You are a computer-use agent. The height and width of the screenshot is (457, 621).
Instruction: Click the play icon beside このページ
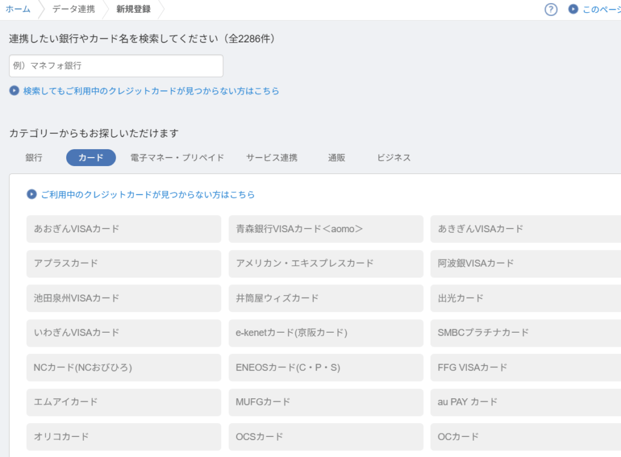click(573, 10)
